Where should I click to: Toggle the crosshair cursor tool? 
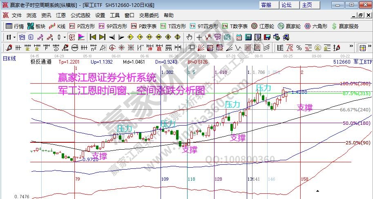tap(199, 37)
